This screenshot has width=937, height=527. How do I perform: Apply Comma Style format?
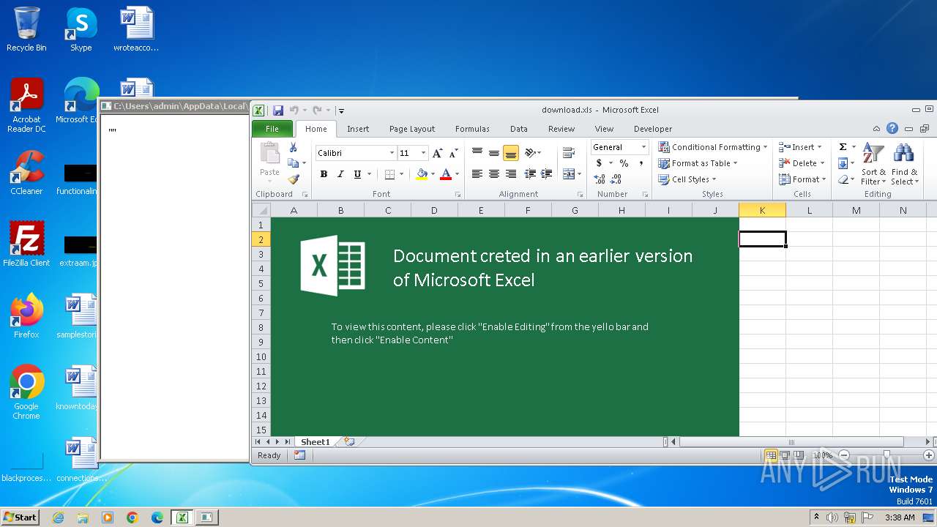pyautogui.click(x=641, y=163)
